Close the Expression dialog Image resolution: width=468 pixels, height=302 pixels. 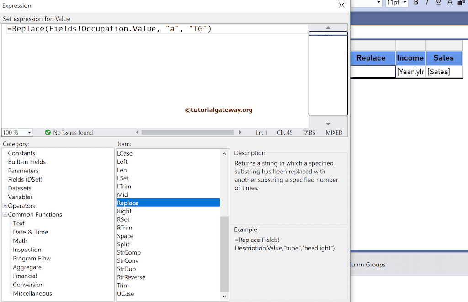(x=341, y=5)
